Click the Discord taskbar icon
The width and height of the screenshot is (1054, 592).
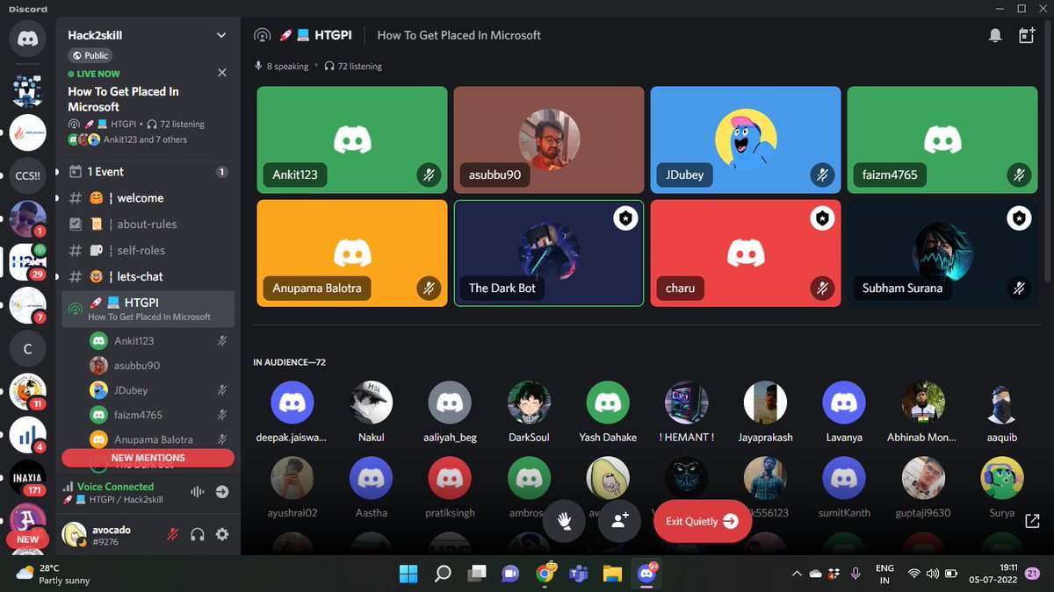(647, 574)
